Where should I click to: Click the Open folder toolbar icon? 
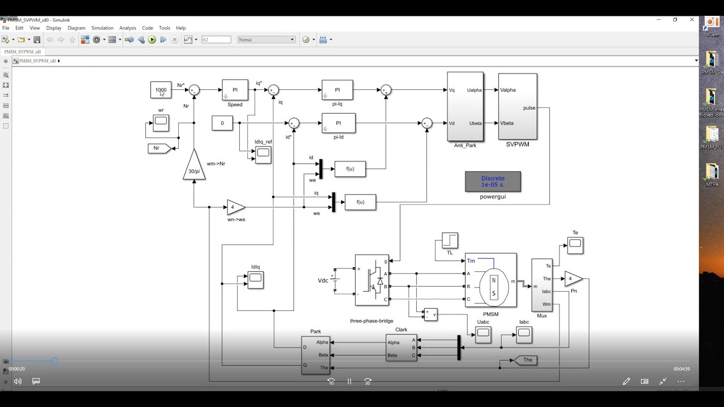coord(21,40)
